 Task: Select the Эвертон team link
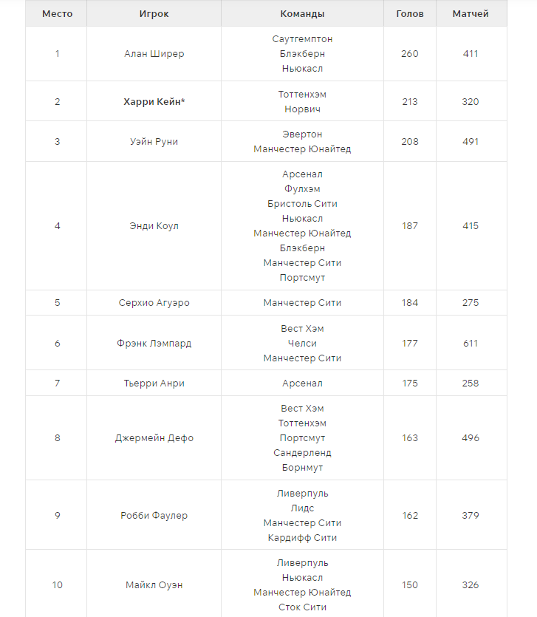tap(302, 134)
